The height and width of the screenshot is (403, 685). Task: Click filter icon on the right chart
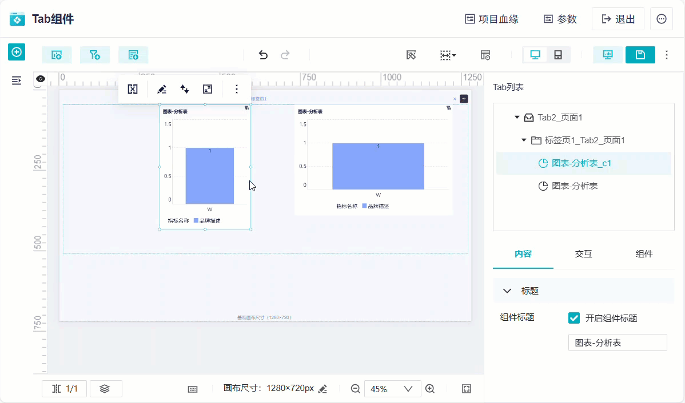click(449, 108)
